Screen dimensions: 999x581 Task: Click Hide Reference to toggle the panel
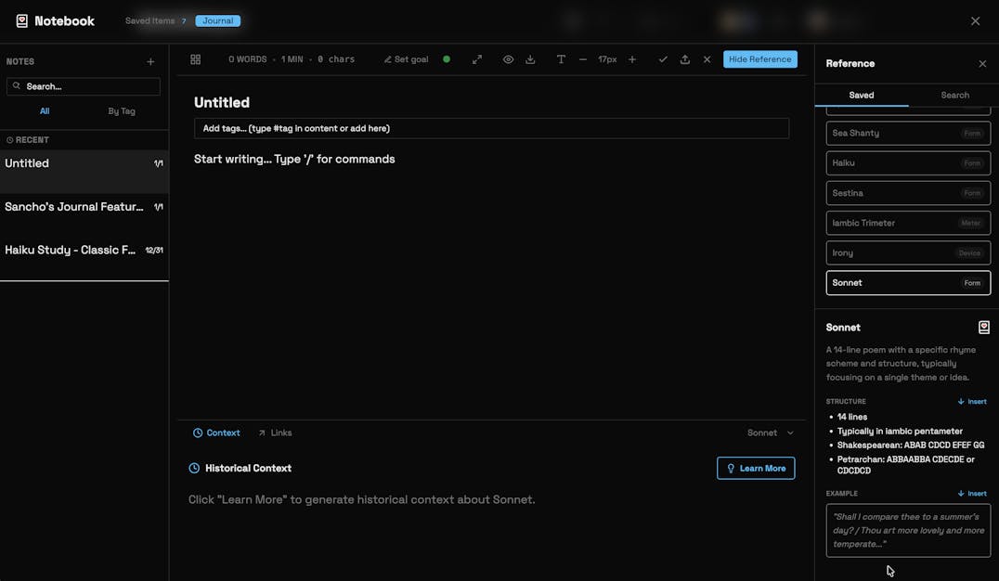click(x=759, y=59)
